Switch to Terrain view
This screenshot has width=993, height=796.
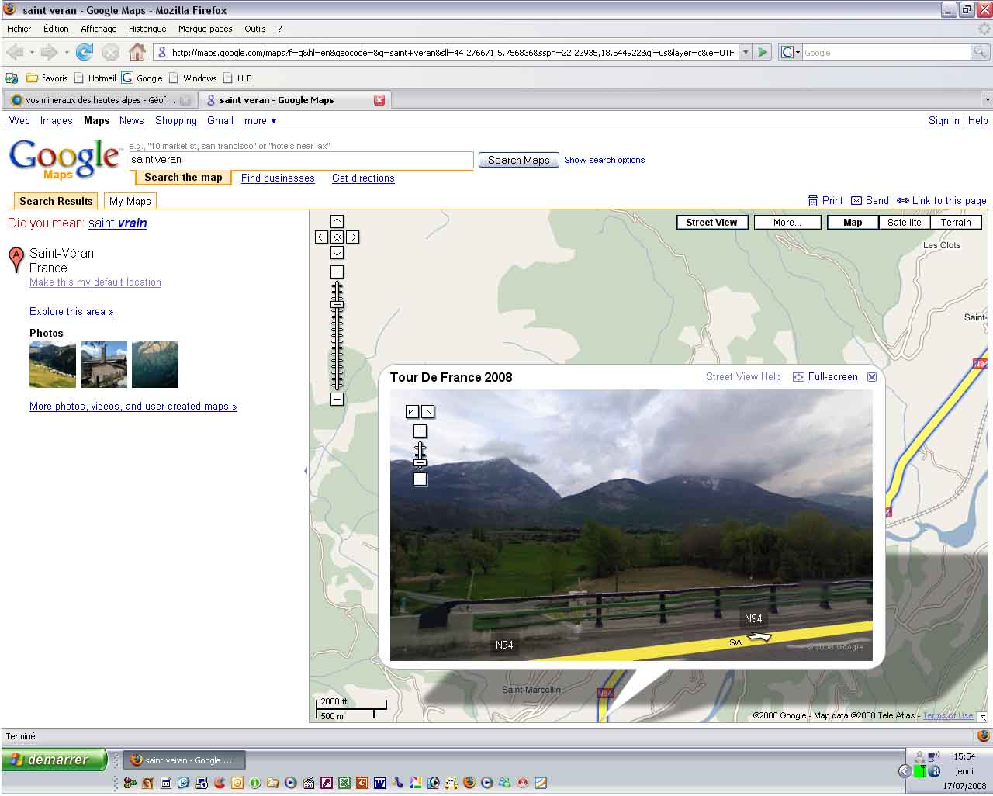point(956,223)
